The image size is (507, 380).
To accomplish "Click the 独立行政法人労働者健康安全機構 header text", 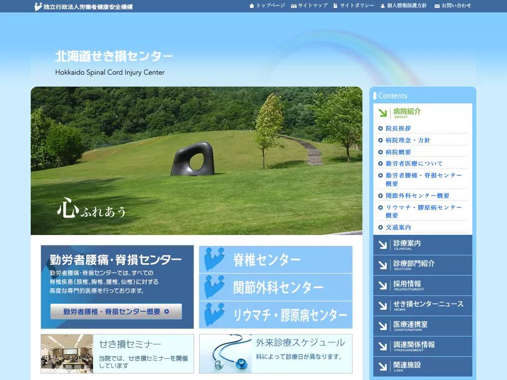I will pos(88,7).
